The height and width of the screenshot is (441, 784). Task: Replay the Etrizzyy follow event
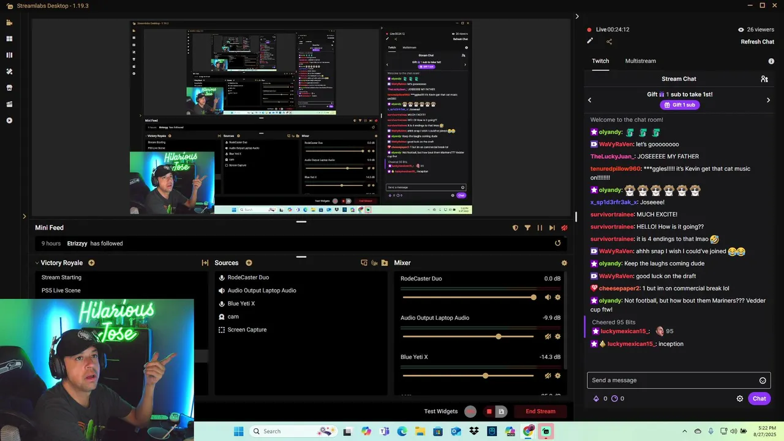pos(557,243)
